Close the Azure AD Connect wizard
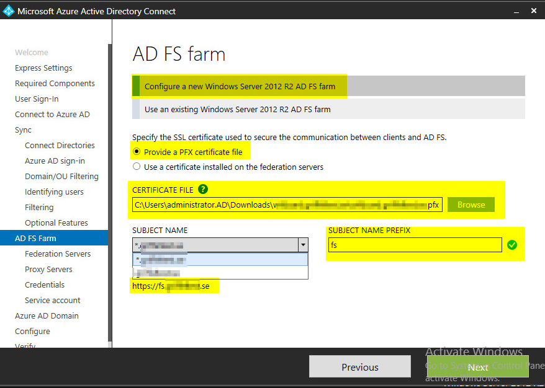545x388 pixels. 533,11
